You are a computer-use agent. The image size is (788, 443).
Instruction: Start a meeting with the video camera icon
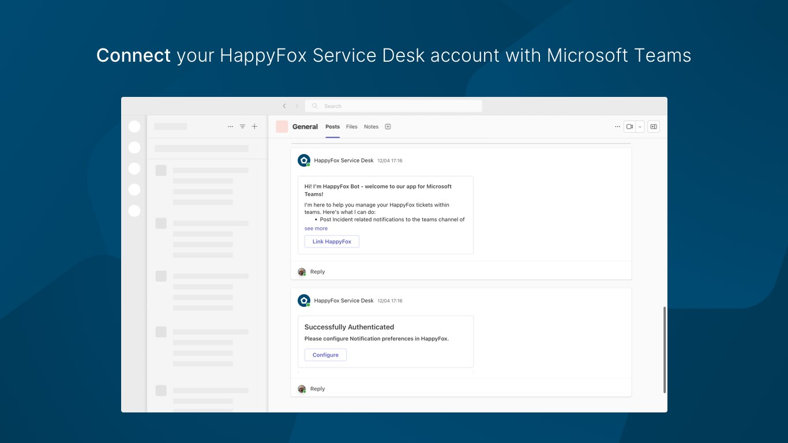[x=630, y=127]
